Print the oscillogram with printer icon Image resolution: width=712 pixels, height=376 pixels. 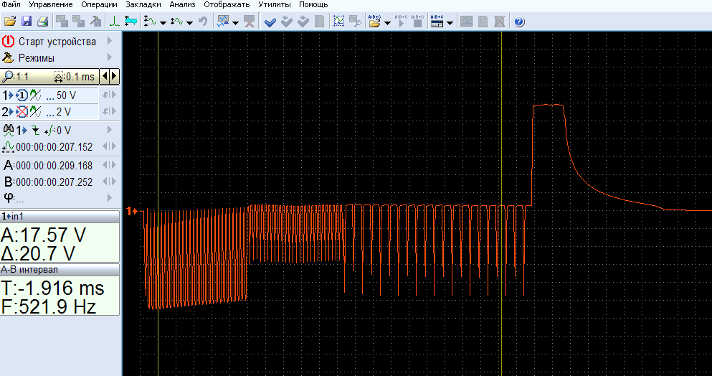click(42, 22)
